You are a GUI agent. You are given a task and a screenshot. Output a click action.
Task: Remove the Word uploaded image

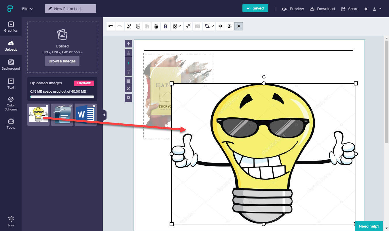coord(94,106)
